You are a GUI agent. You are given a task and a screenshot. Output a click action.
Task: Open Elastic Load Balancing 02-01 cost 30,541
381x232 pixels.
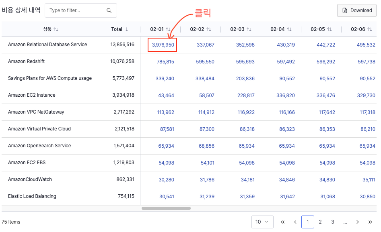click(x=167, y=196)
